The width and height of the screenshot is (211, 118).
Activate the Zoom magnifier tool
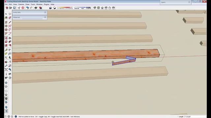coord(6,66)
